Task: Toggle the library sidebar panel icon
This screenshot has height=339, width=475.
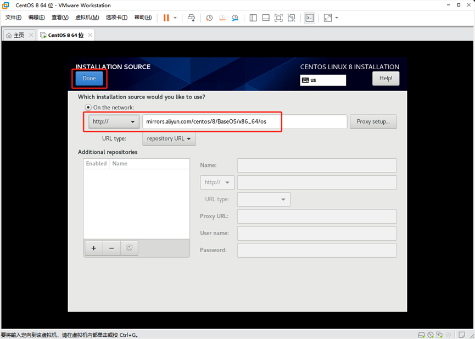Action: pyautogui.click(x=253, y=18)
